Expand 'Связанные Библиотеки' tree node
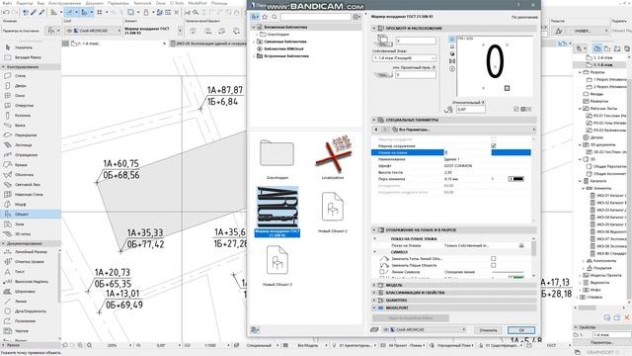 point(254,42)
